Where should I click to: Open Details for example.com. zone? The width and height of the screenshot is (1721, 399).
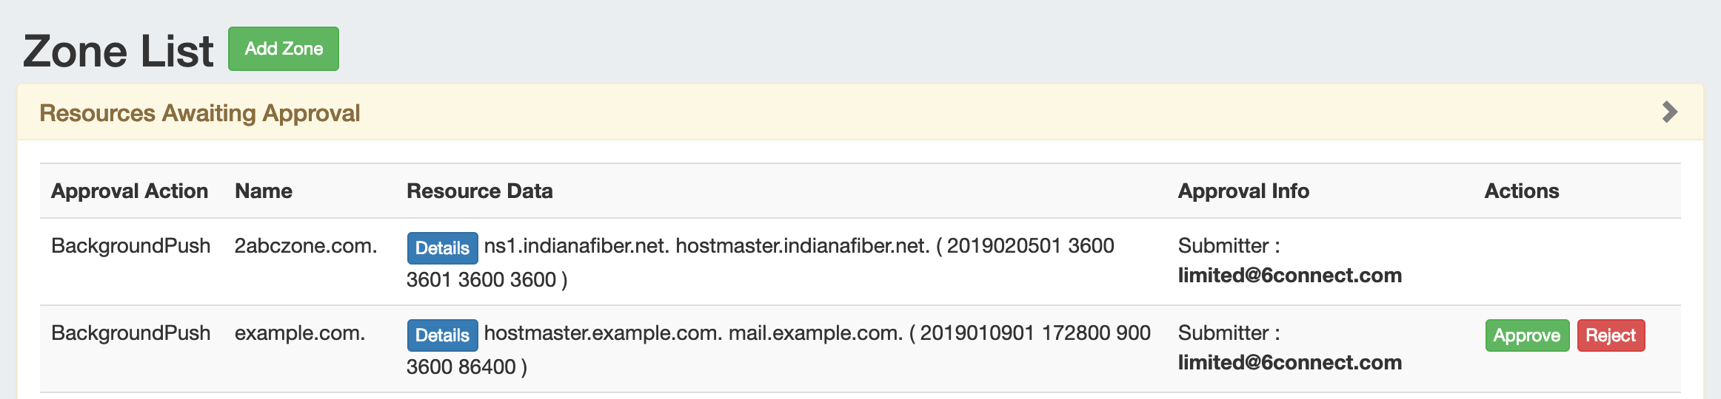click(442, 335)
